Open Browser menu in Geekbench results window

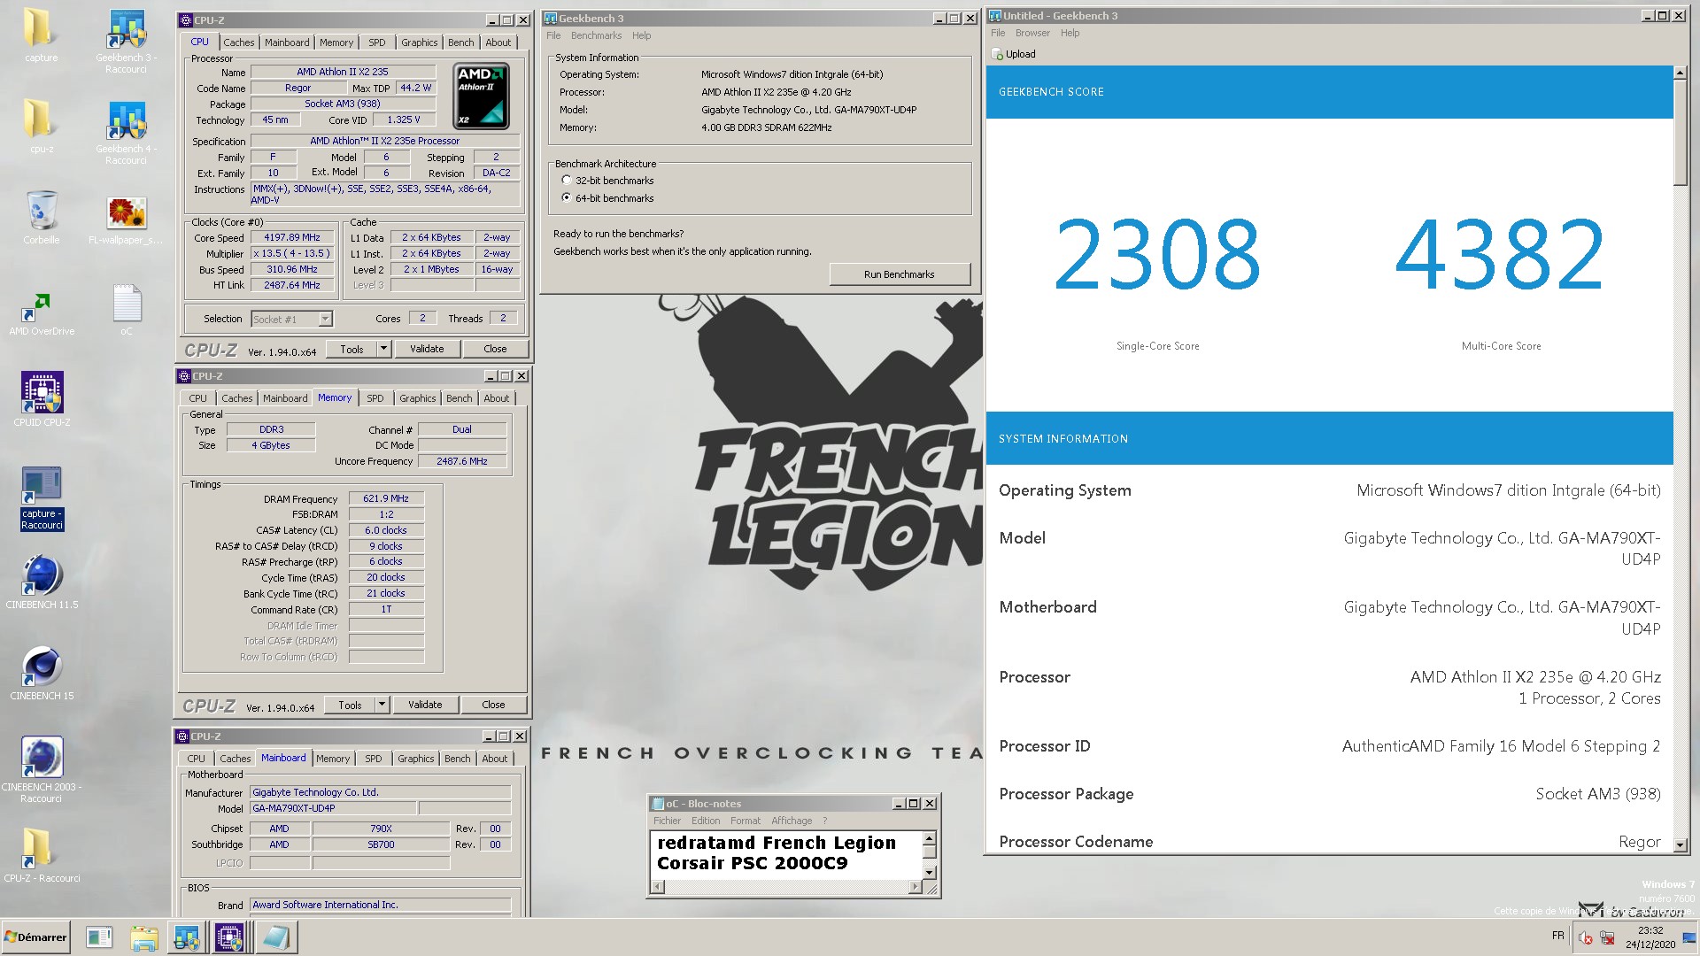[1032, 33]
